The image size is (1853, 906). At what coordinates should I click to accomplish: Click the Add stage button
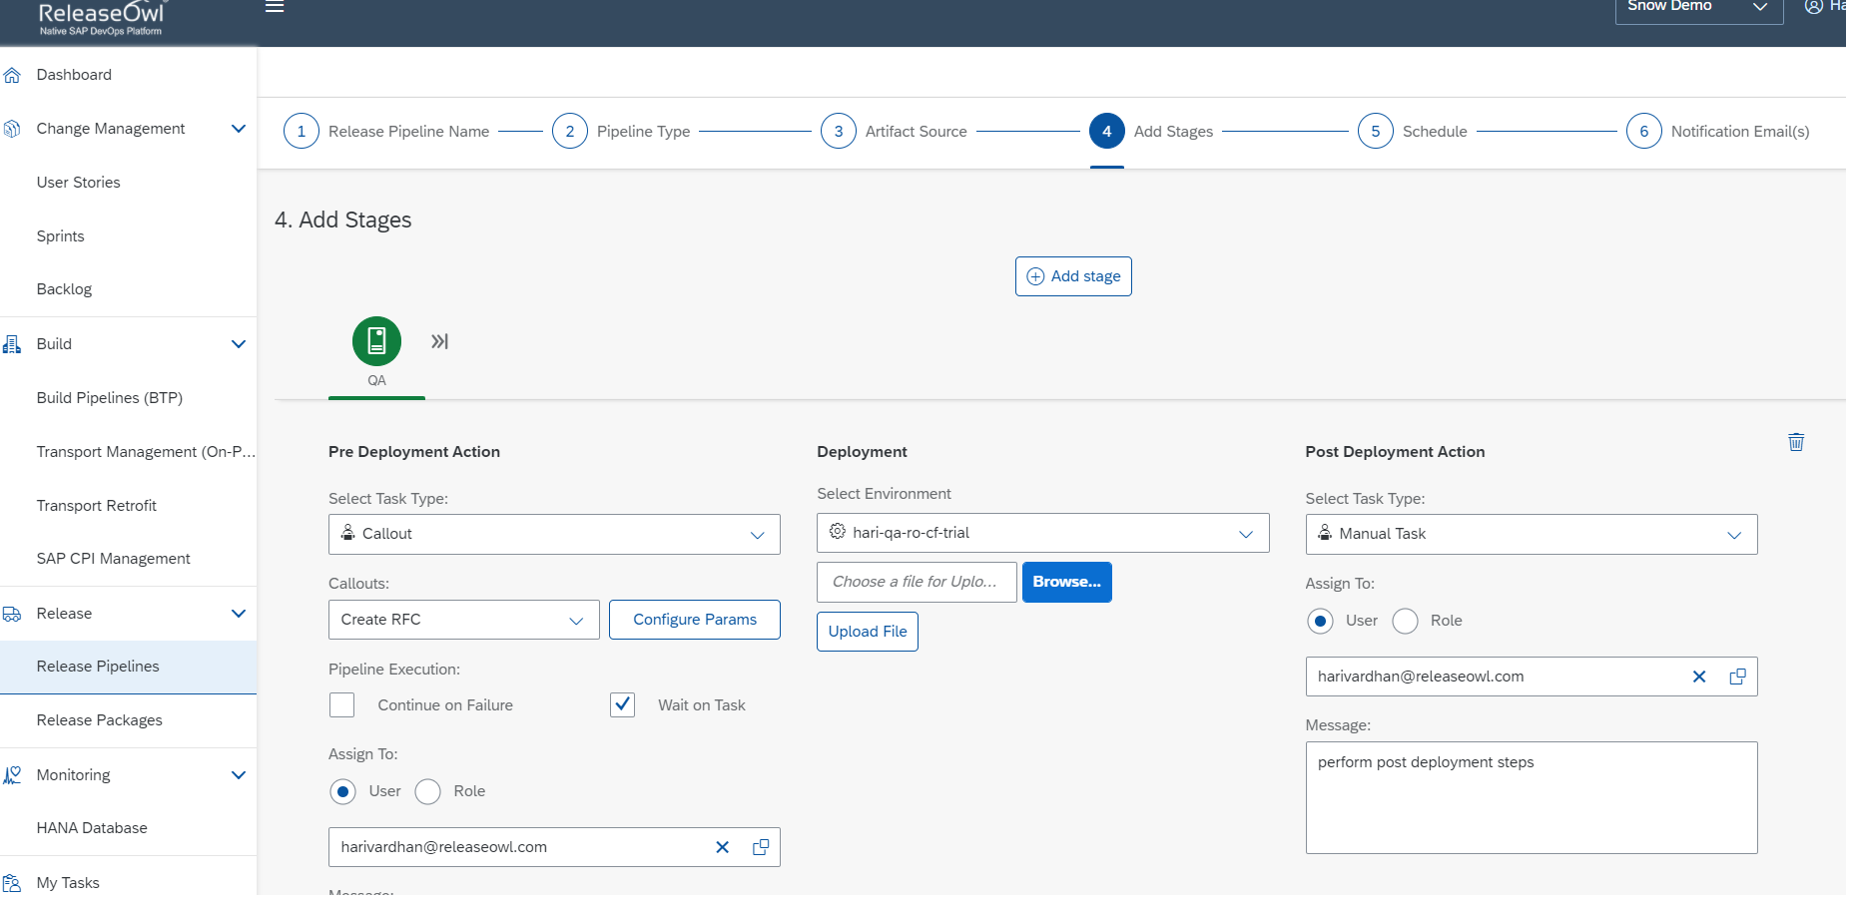1073,276
